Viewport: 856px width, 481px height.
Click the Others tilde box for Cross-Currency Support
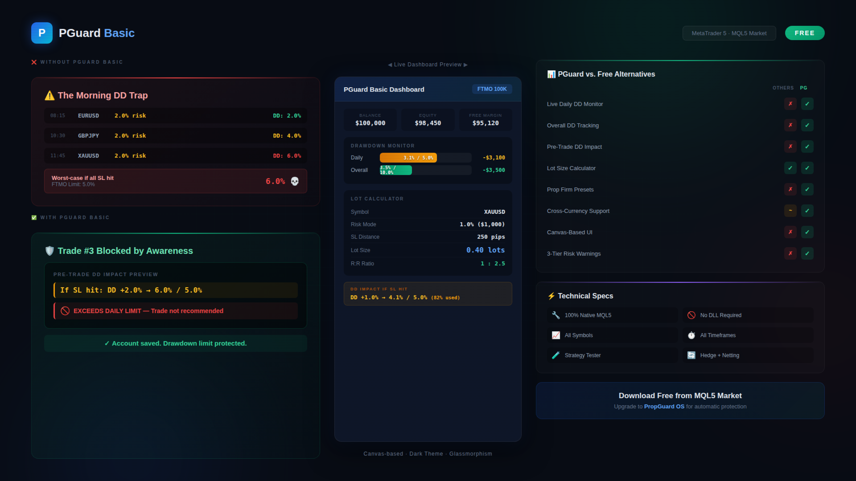coord(790,211)
